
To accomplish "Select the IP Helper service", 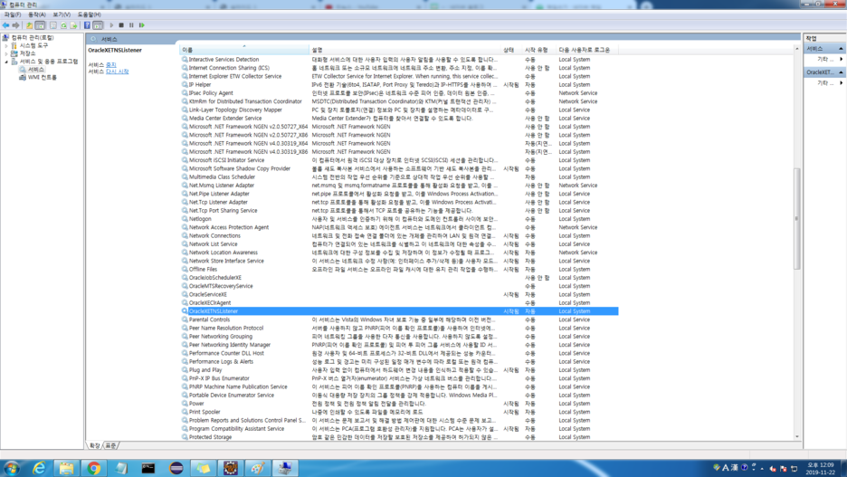I will click(x=399, y=85).
